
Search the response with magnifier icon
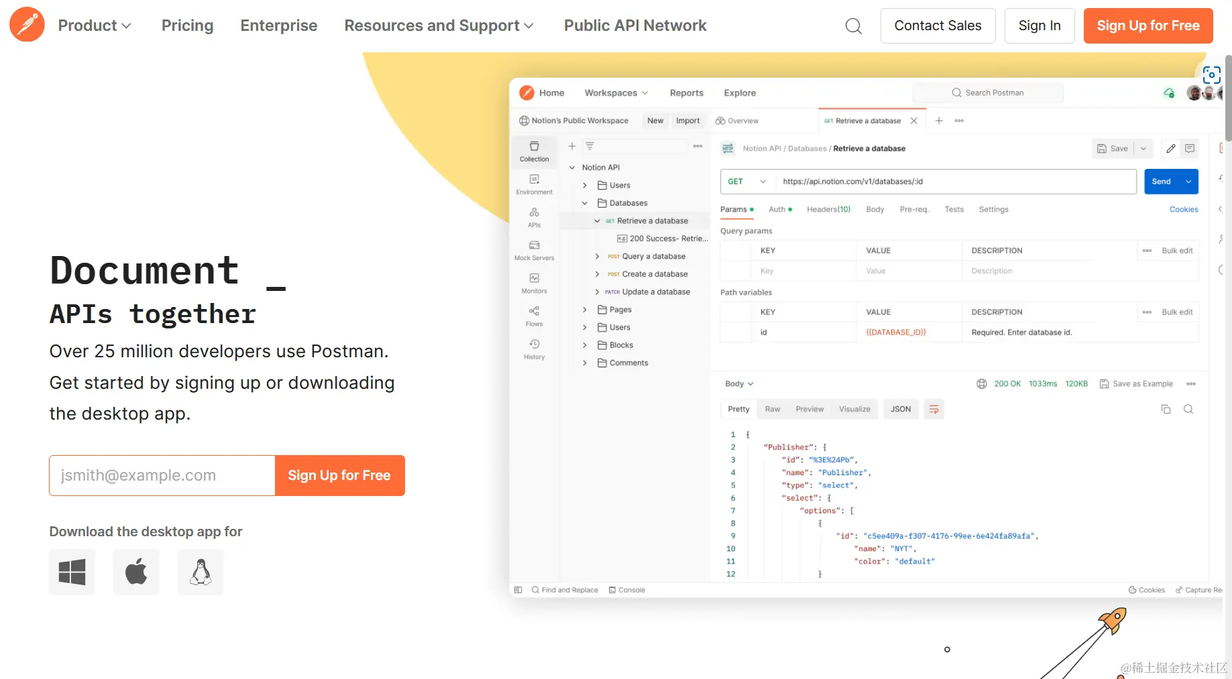click(1188, 409)
